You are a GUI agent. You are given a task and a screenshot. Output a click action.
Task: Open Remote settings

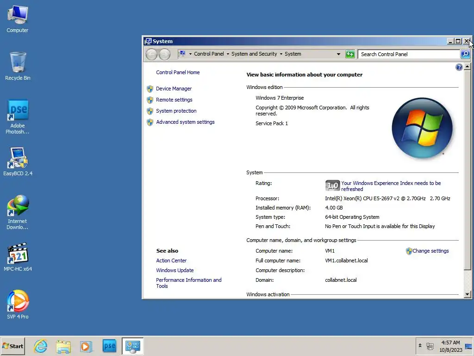click(x=174, y=100)
